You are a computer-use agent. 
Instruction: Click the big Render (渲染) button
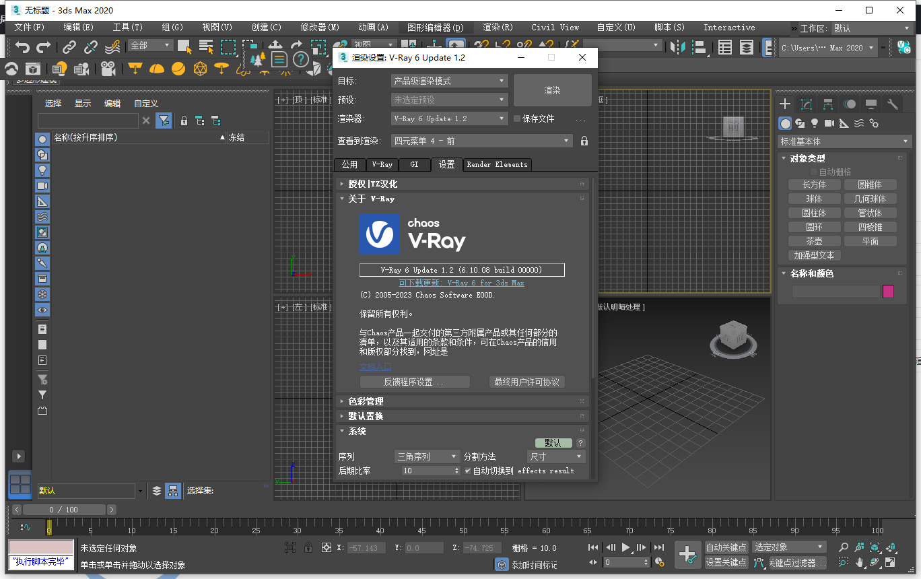click(x=553, y=90)
